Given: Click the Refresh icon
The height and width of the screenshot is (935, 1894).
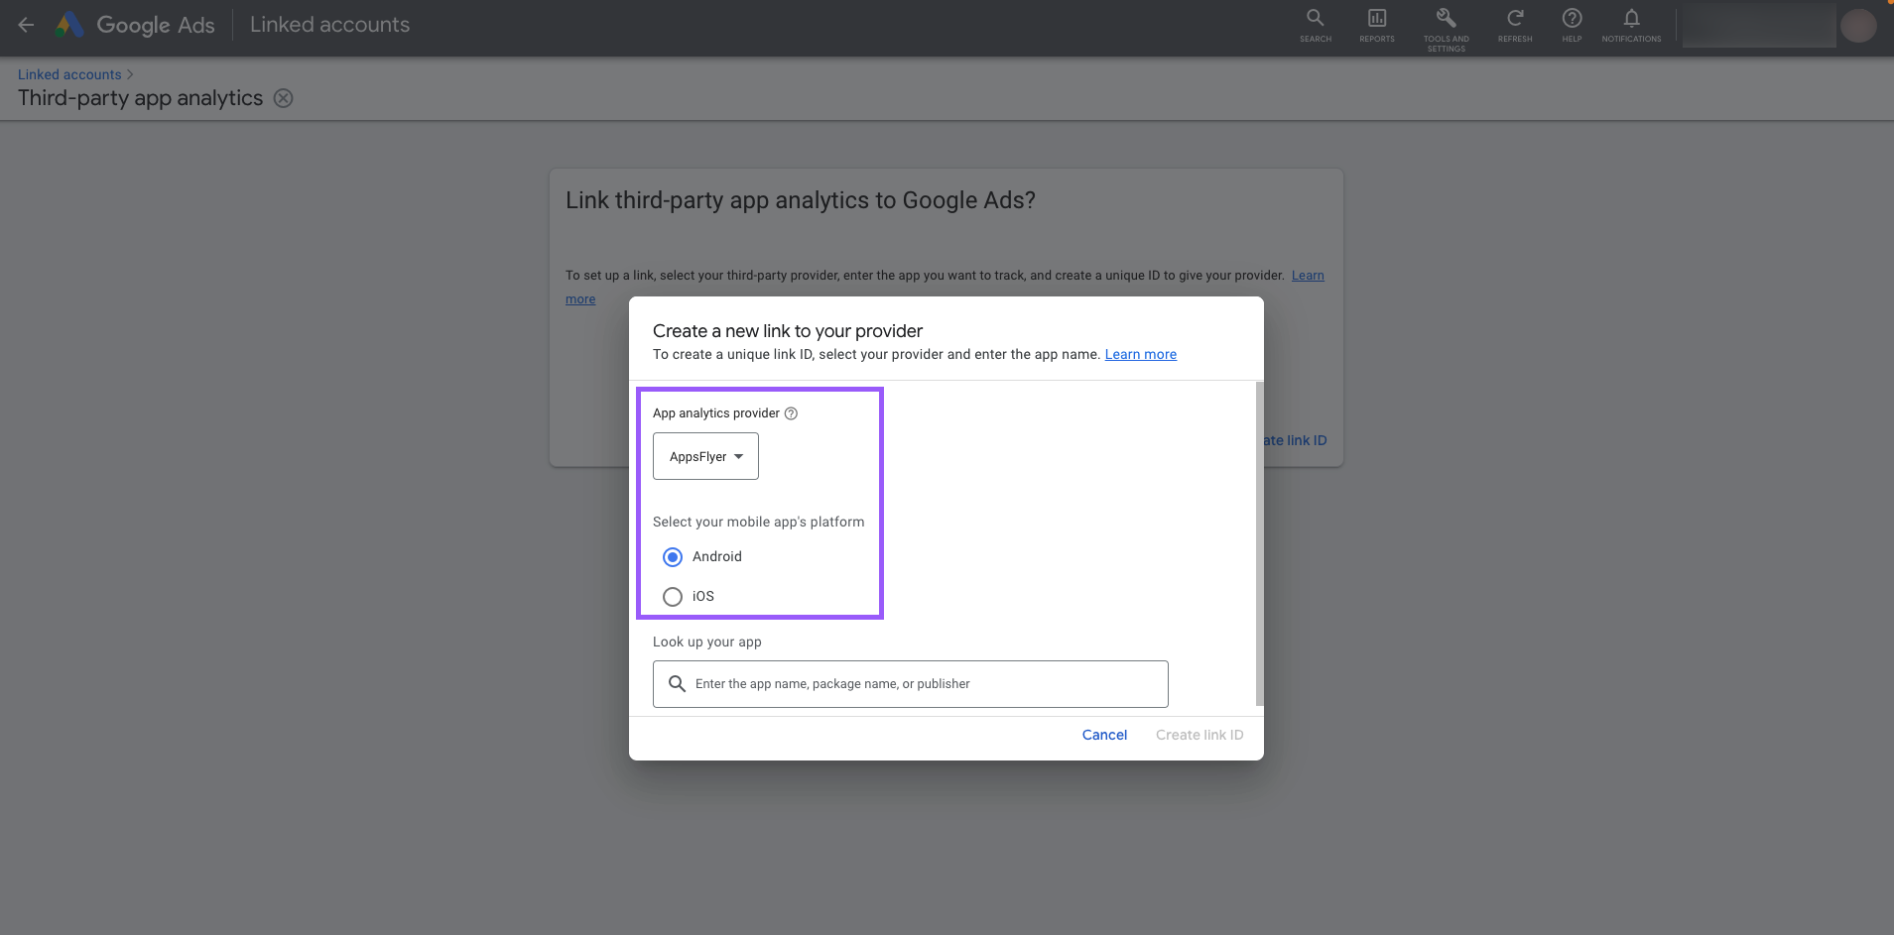Looking at the screenshot, I should (x=1515, y=26).
